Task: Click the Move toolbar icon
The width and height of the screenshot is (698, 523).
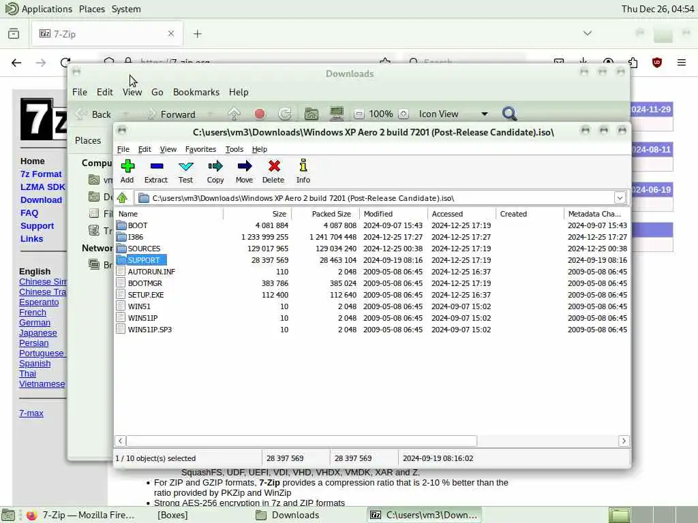Action: pyautogui.click(x=245, y=166)
